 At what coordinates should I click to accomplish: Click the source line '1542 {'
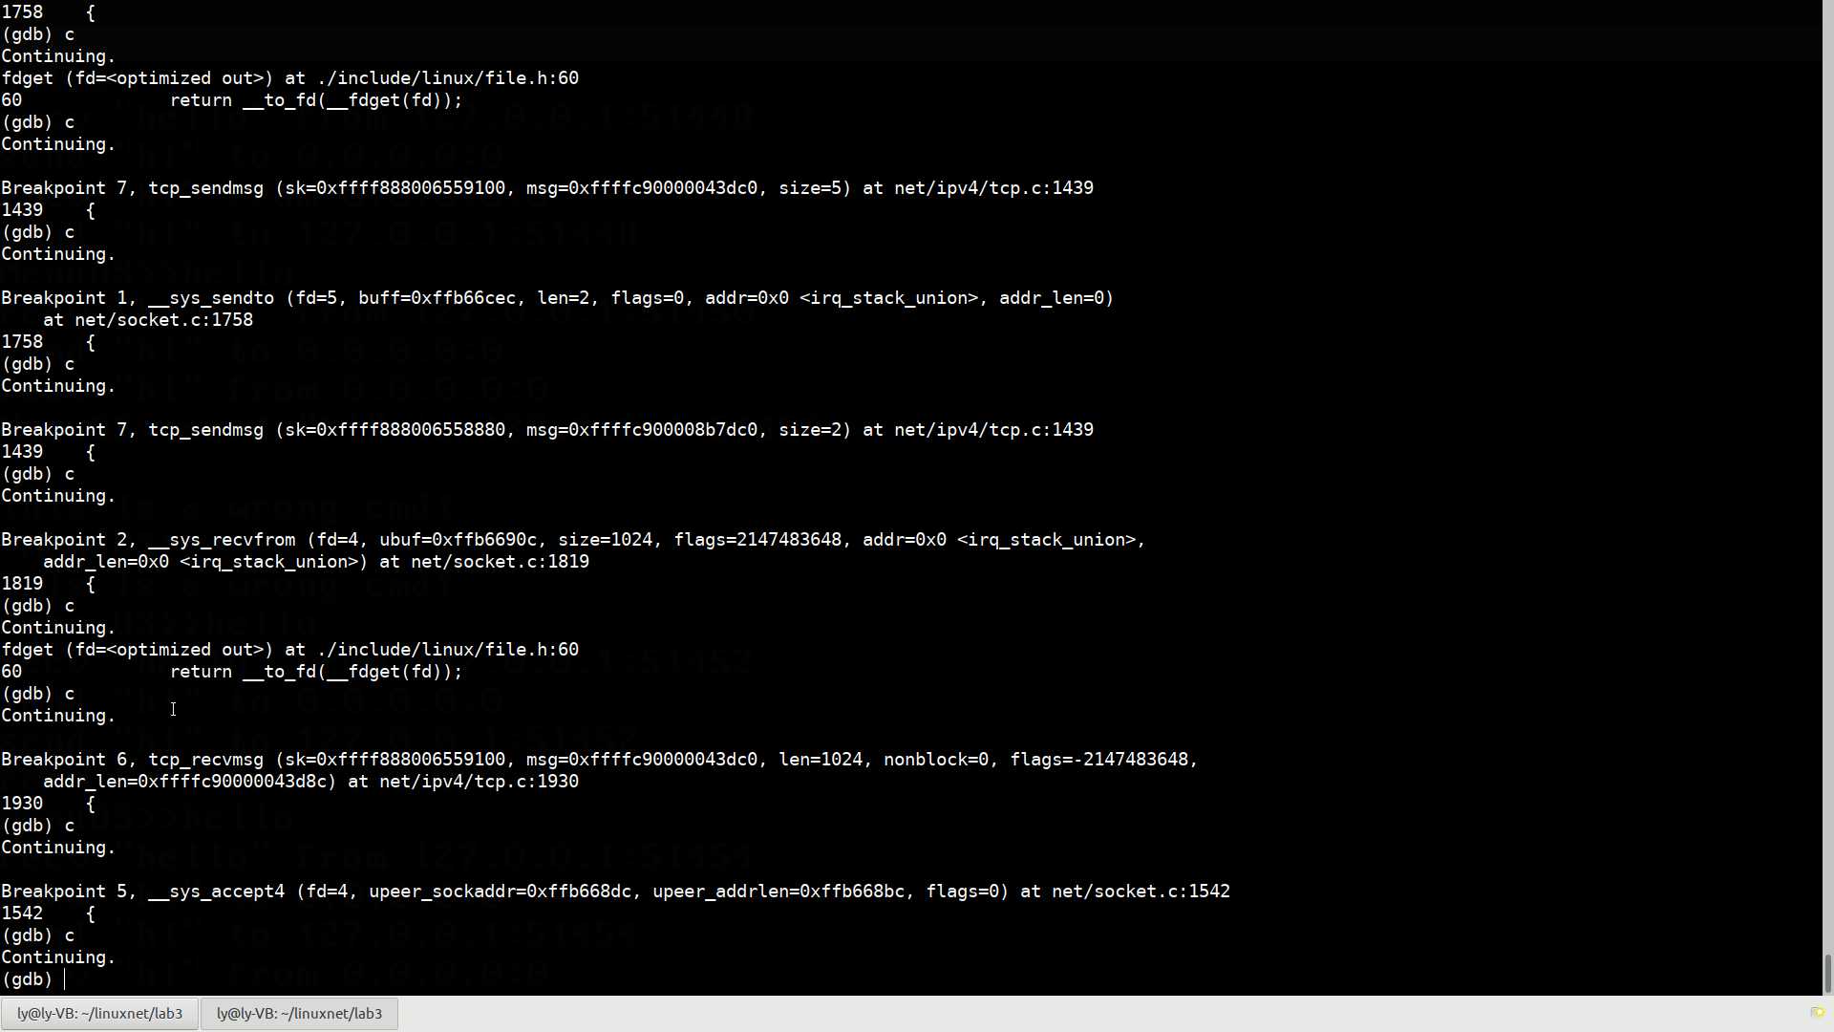point(49,914)
